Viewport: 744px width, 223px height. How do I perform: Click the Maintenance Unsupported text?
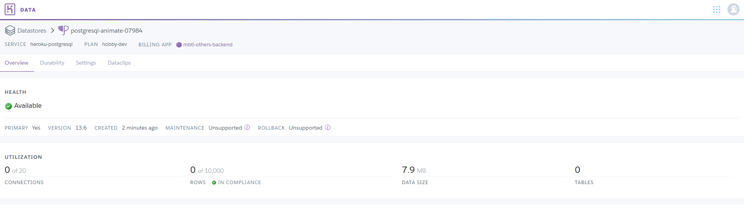pos(225,128)
